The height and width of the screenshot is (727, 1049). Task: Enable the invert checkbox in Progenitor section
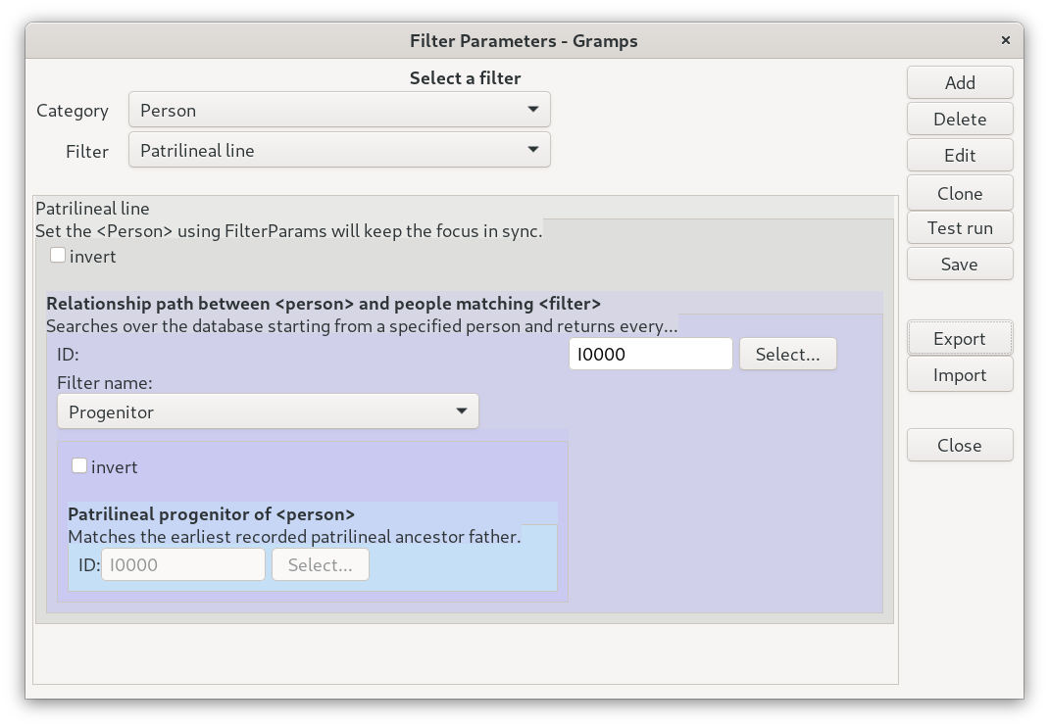pyautogui.click(x=80, y=466)
